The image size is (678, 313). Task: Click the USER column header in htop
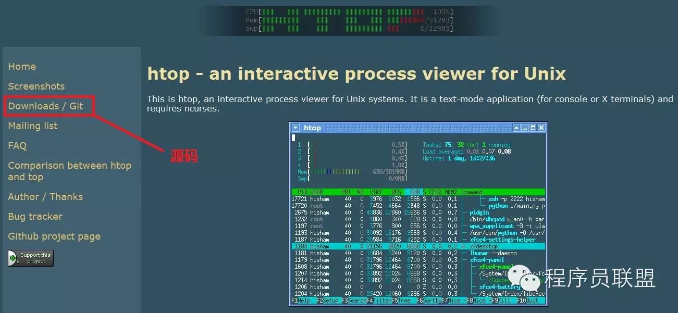point(317,192)
